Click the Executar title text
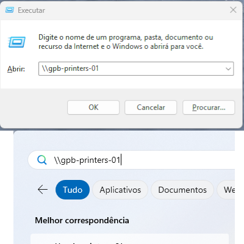Image resolution: width=244 pixels, height=244 pixels. click(31, 10)
